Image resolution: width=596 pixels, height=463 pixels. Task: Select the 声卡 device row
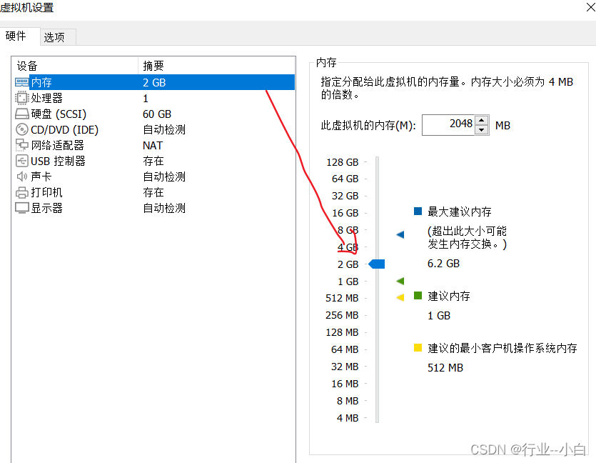pyautogui.click(x=154, y=176)
